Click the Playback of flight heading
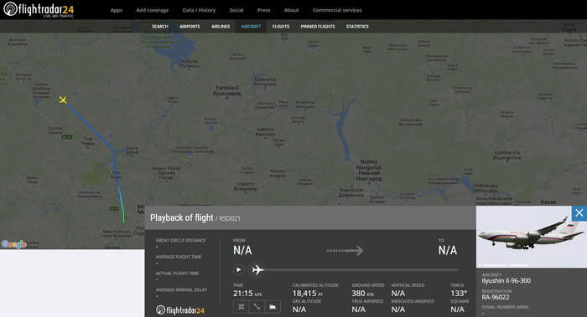Image resolution: width=587 pixels, height=317 pixels. coord(182,217)
